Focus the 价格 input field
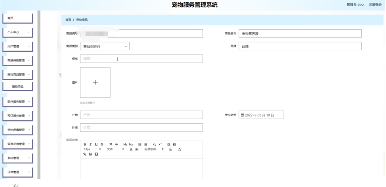The image size is (386, 187). [141, 127]
